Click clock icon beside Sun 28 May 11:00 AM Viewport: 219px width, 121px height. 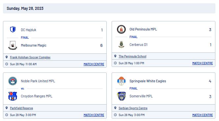7,64
